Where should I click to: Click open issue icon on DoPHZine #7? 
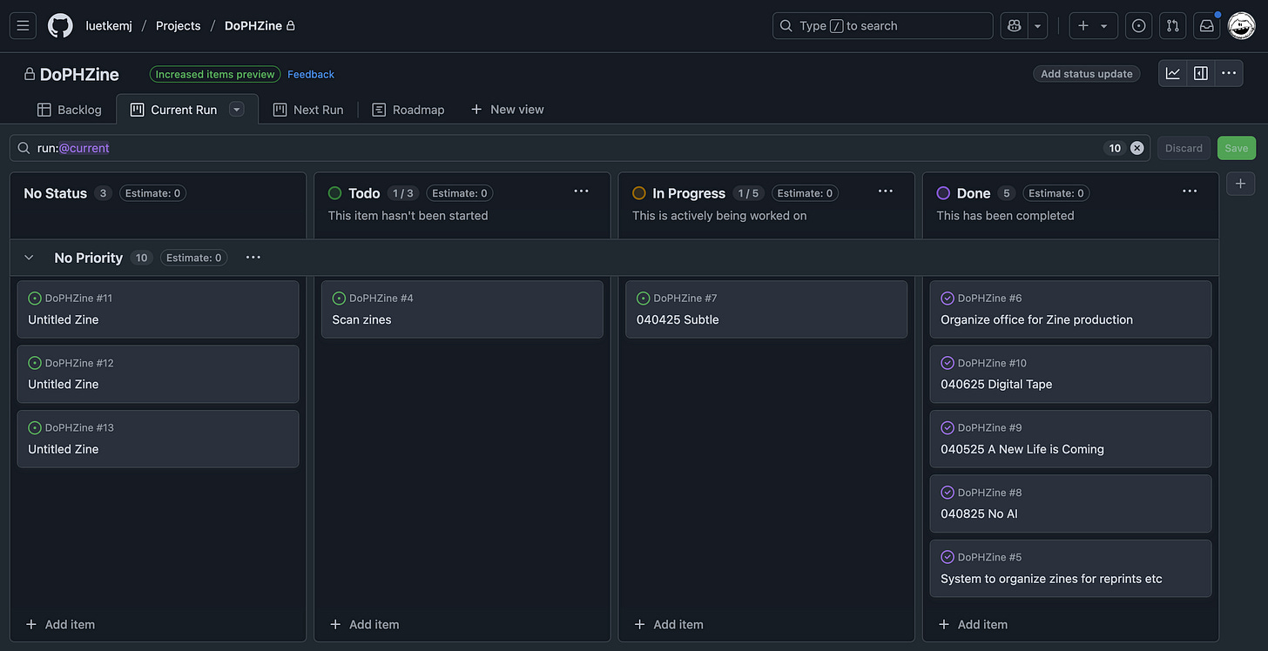click(644, 299)
